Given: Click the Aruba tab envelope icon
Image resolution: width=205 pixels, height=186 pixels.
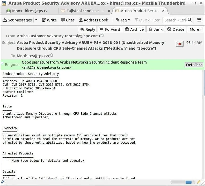Looking at the screenshot, I should pyautogui.click(x=117, y=11).
